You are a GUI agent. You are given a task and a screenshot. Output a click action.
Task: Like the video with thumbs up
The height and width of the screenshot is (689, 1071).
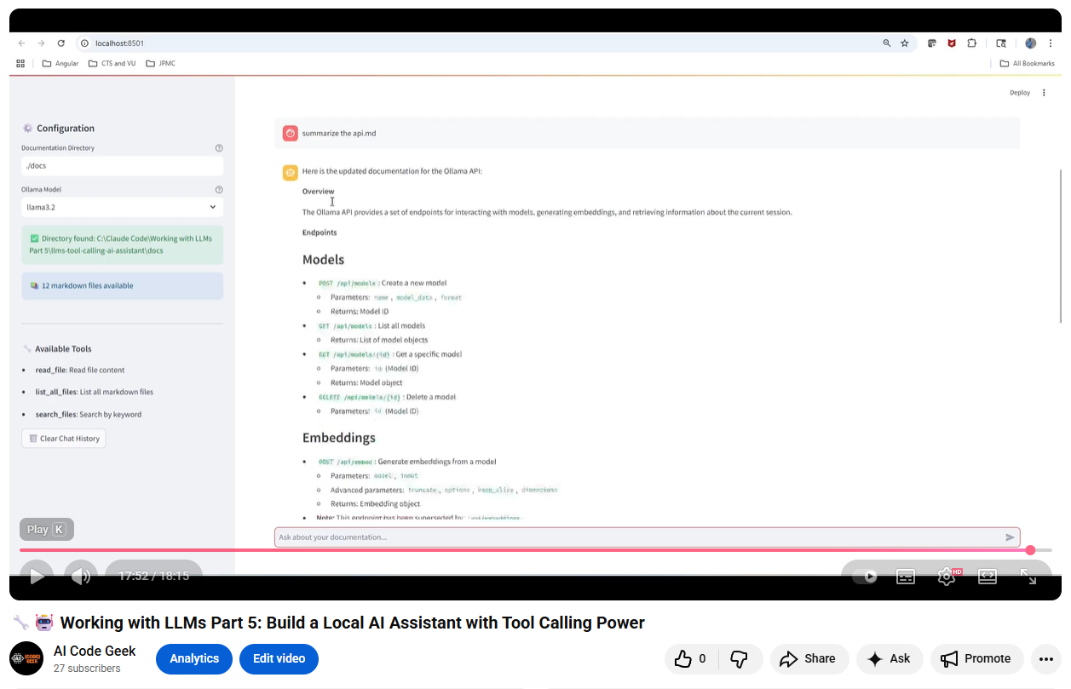[x=691, y=658]
